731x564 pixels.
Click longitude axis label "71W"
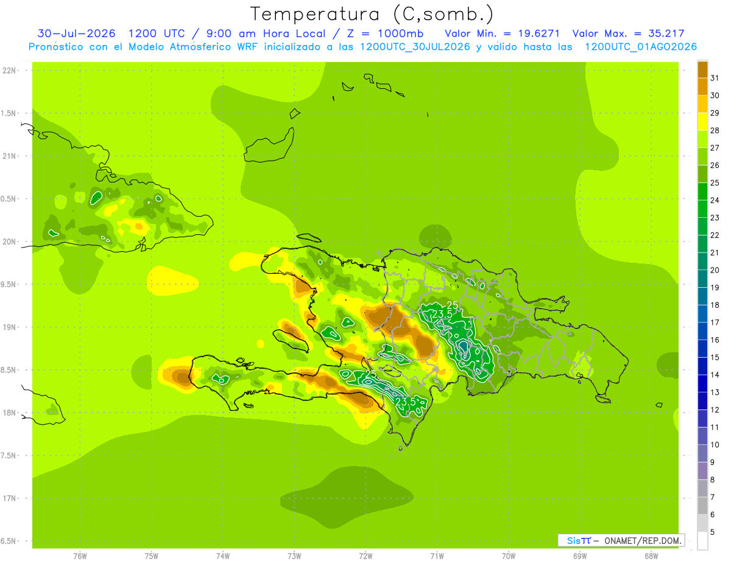pos(437,556)
